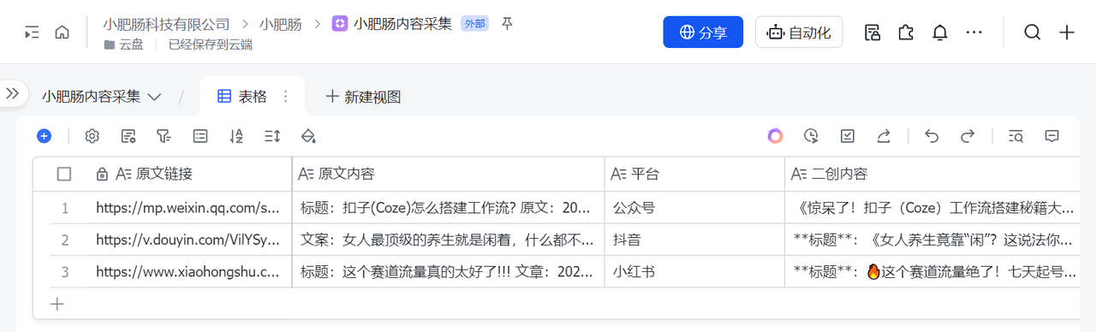Open the filter funnel icon

click(164, 136)
